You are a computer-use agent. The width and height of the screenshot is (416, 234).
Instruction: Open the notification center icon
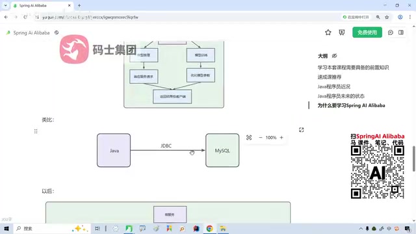[408, 228]
